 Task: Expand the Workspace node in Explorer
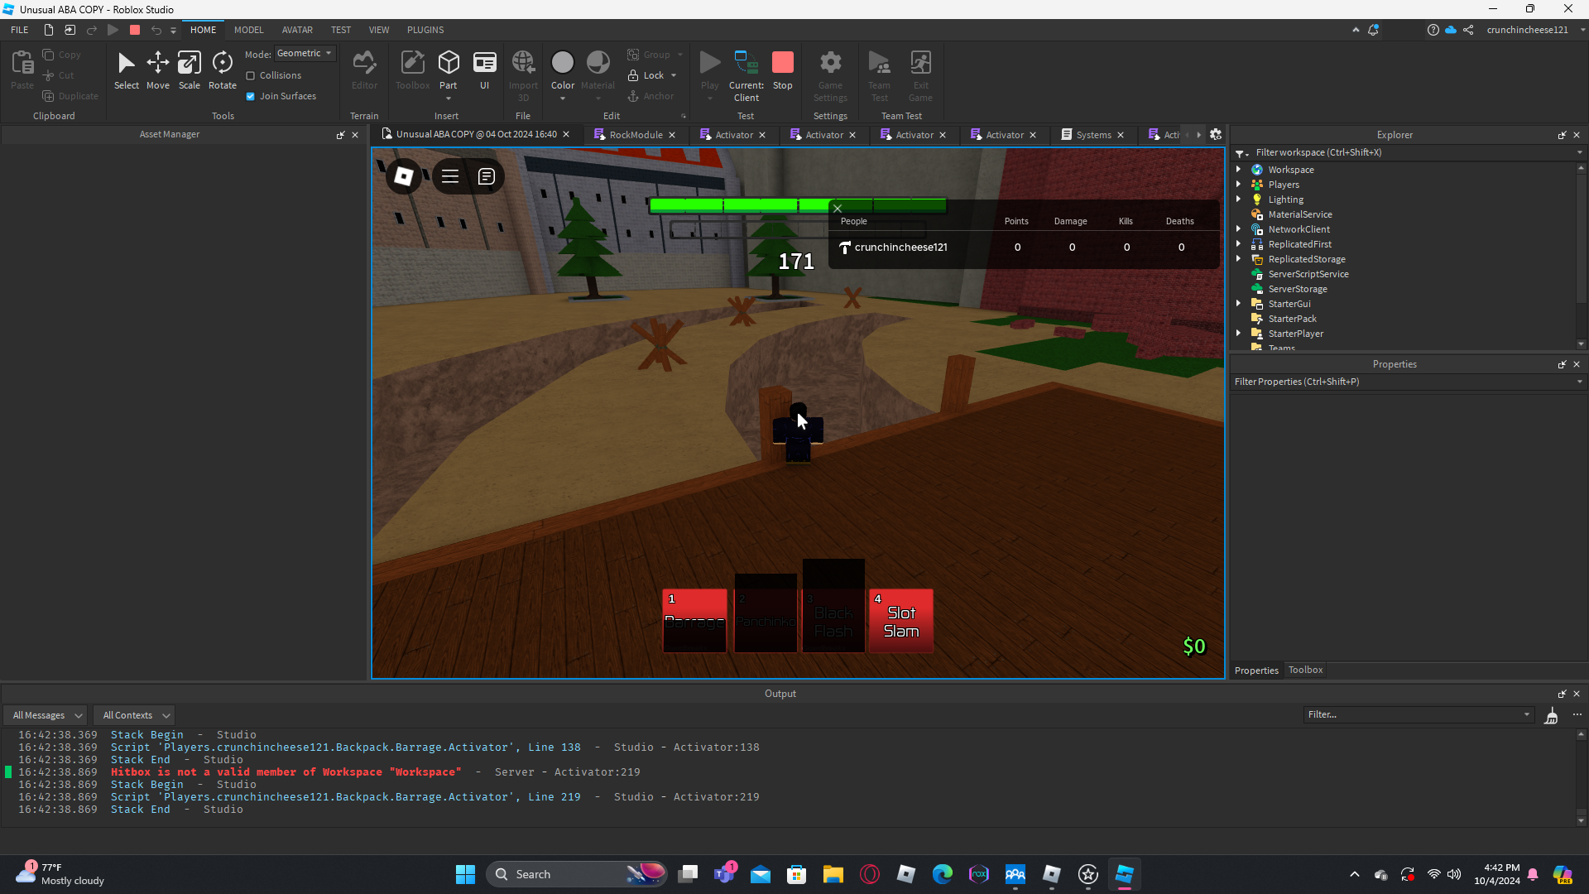click(1239, 170)
